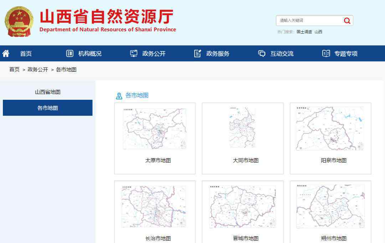This screenshot has width=385, height=243.
Task: Click the home icon in navigation bar
Action: coord(6,53)
